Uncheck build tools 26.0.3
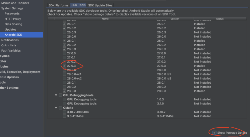The image size is (250, 137). coord(64,49)
